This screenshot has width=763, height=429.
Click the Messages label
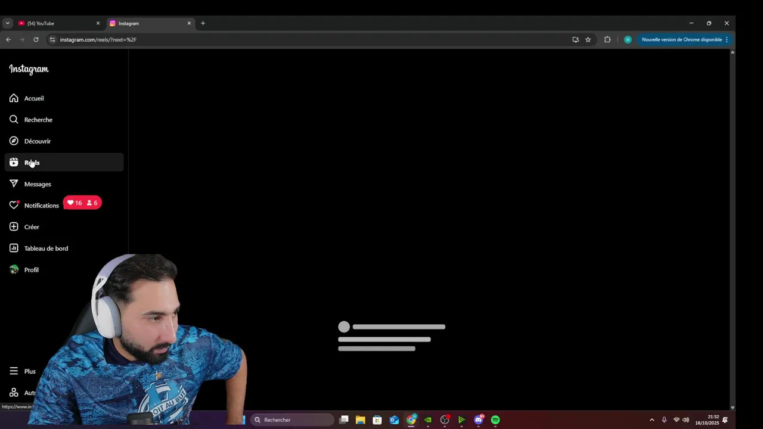click(x=38, y=184)
